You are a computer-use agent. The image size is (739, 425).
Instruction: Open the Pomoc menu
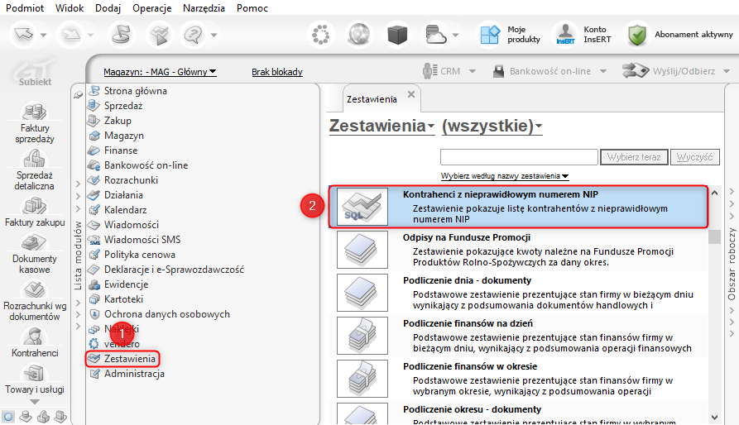point(252,8)
